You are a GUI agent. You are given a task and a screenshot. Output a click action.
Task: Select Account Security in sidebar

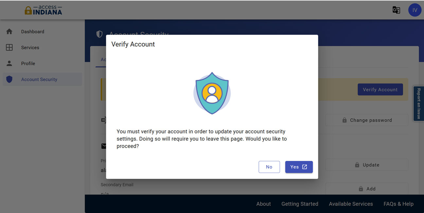pyautogui.click(x=39, y=79)
